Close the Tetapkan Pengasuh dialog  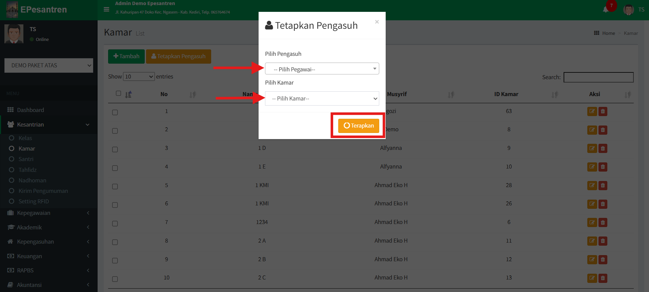pyautogui.click(x=377, y=22)
